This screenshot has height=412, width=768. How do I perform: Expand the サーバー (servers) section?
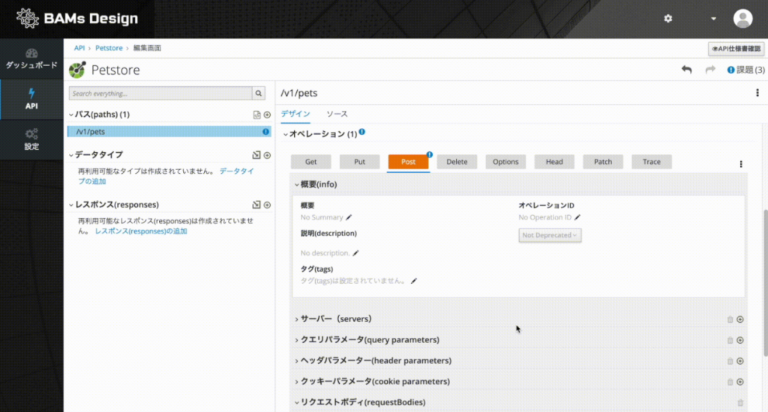(x=336, y=319)
